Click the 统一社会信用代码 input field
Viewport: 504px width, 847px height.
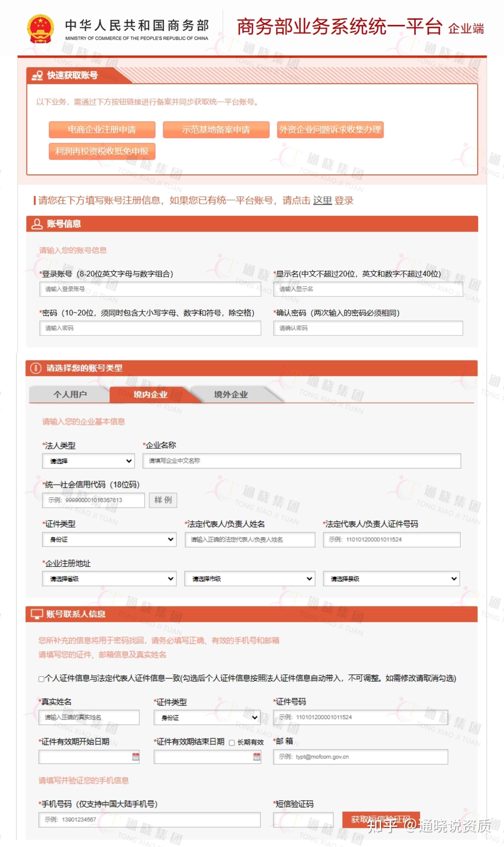coord(93,500)
